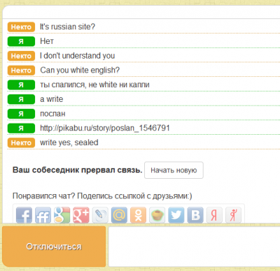Image resolution: width=280 pixels, height=271 pixels.
Task: Share the chat on Facebook
Action: 24,215
